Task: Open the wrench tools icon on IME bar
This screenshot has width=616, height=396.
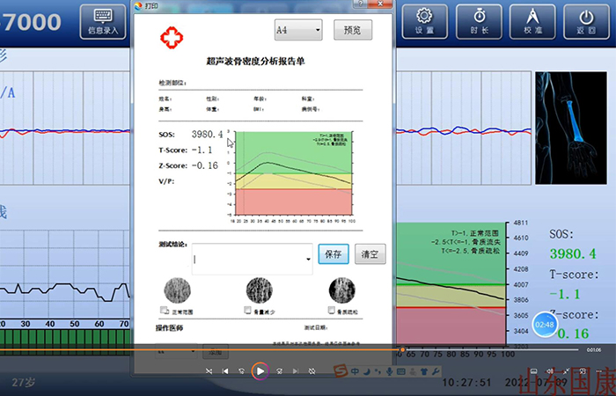Action: pyautogui.click(x=435, y=371)
